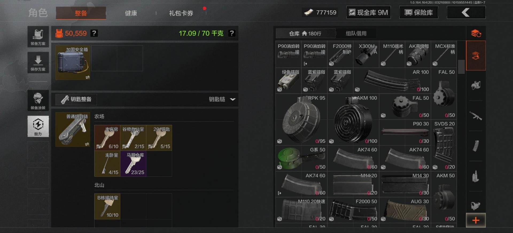Viewport: 513px width, 233px height.
Task: Click the 保存方案 save icon
Action: pos(38,62)
